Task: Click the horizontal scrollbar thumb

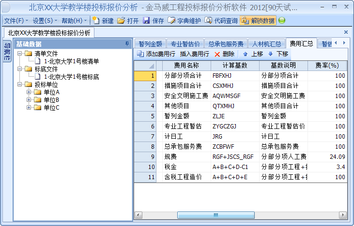Action: (x=215, y=215)
